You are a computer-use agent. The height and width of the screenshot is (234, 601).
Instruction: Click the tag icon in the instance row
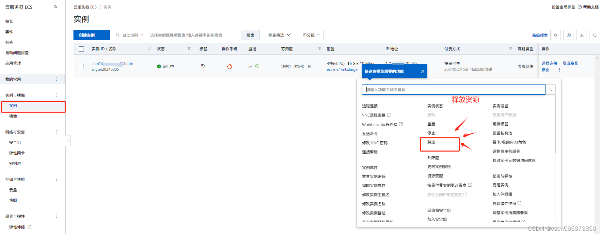tap(203, 66)
